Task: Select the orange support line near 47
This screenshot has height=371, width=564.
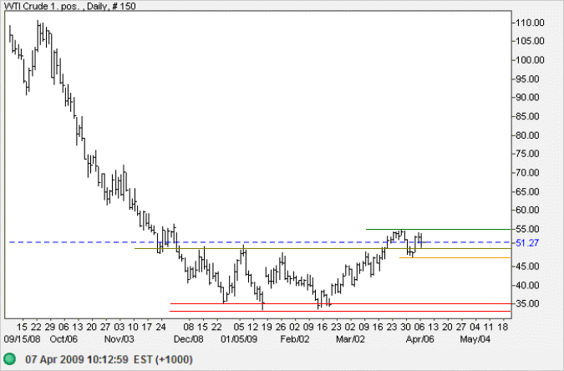Action: pos(455,257)
